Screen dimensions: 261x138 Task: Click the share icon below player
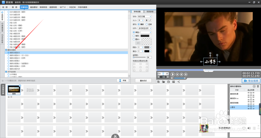coord(179,82)
